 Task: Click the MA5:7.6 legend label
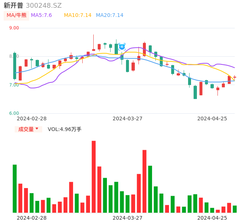[x=41, y=15]
